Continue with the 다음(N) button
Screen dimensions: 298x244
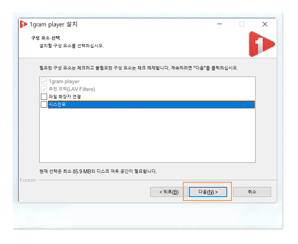[208, 192]
